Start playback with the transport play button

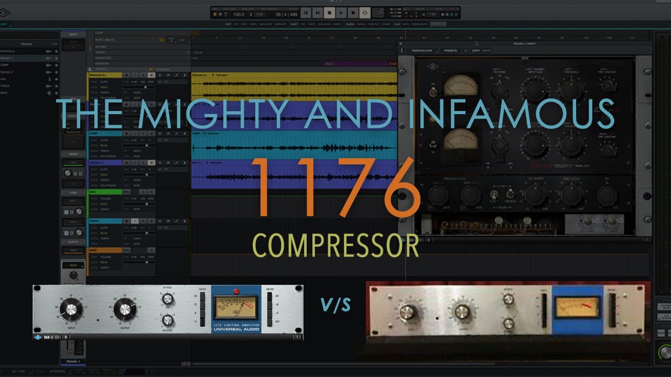(341, 13)
